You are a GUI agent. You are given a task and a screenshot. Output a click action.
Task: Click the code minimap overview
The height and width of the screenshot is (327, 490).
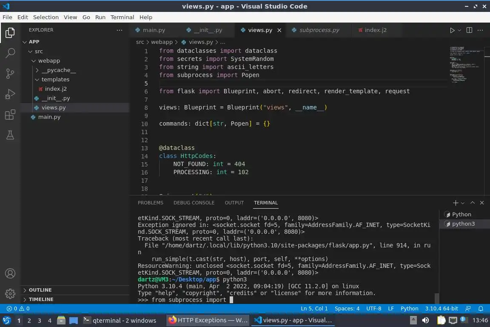click(x=466, y=64)
